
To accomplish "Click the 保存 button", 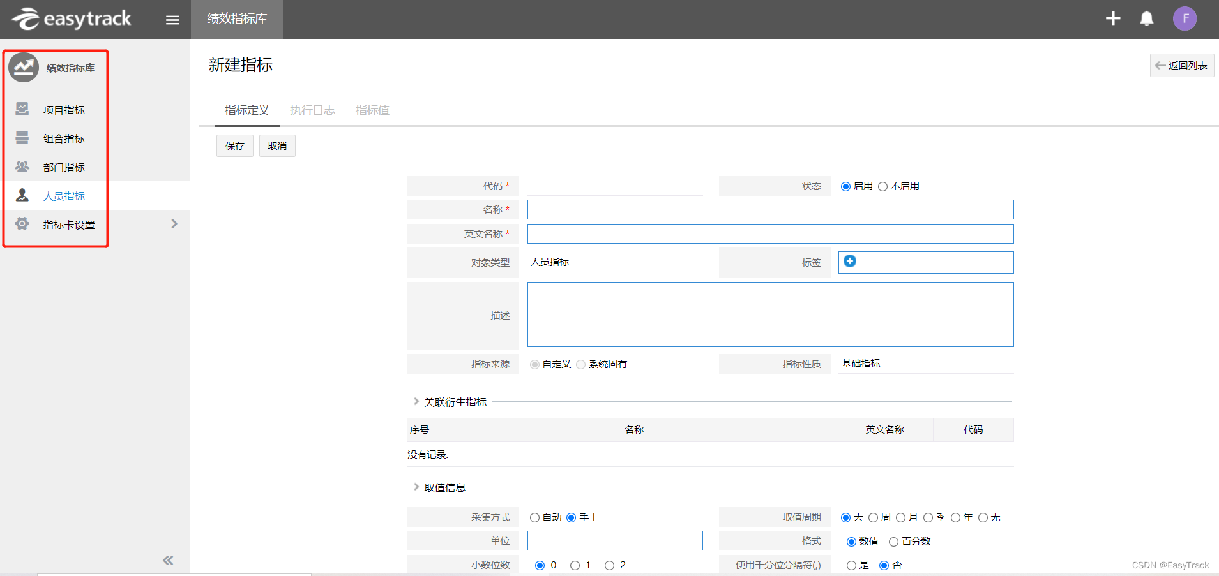I will pos(235,145).
